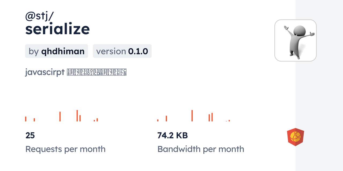Viewport: 343px width, 171px height.
Task: Click the tallest bar in bandwidth chart
Action: tap(192, 116)
